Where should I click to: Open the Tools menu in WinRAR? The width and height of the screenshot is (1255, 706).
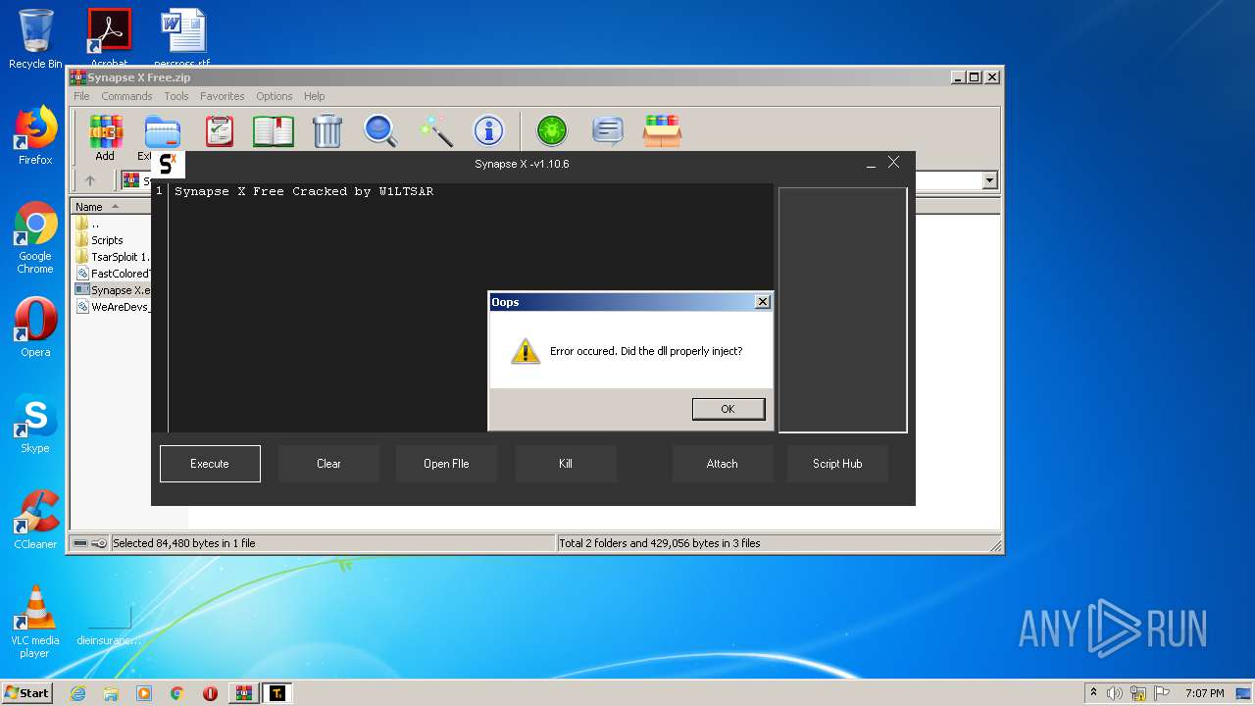click(176, 96)
